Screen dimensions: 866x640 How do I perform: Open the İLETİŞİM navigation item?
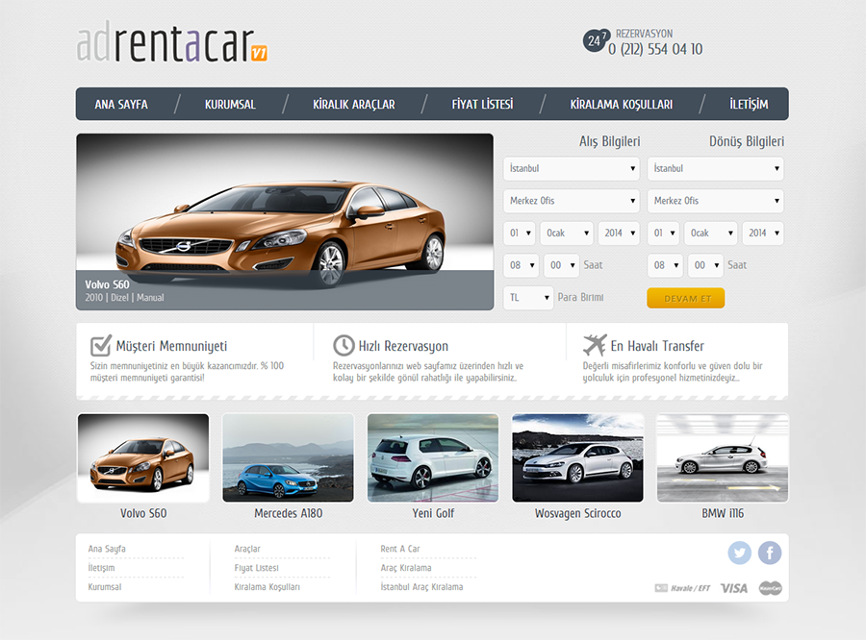point(749,105)
